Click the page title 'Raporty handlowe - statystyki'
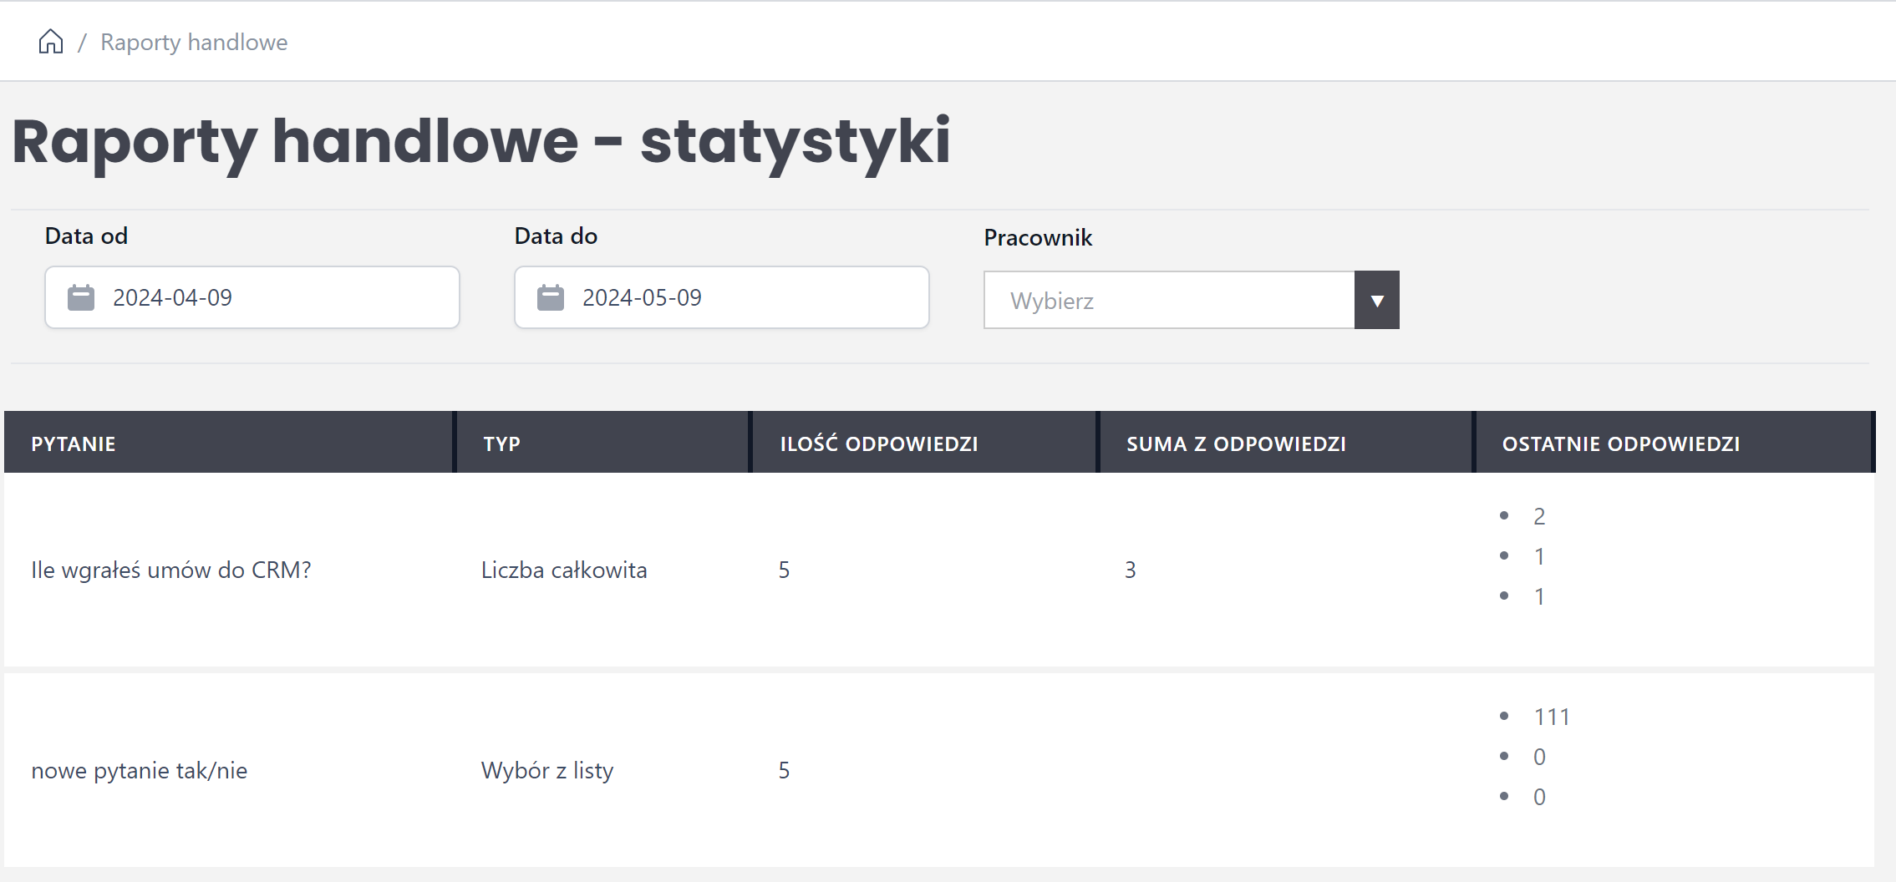1896x882 pixels. pos(481,142)
